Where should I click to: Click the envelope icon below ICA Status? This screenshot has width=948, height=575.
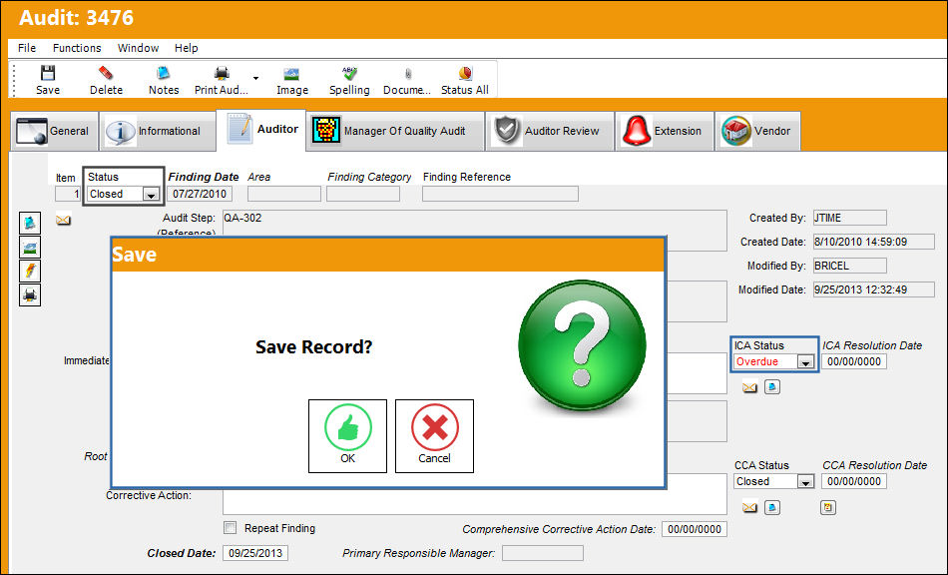point(749,387)
